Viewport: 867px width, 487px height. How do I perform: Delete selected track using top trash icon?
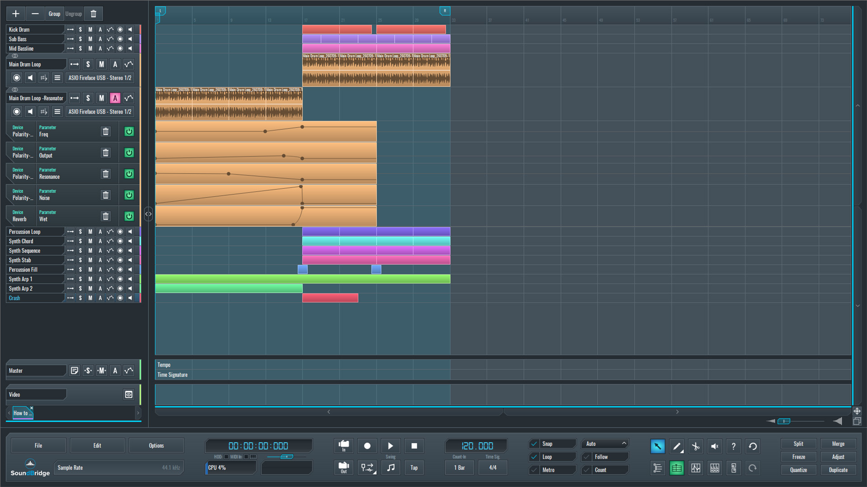click(93, 14)
